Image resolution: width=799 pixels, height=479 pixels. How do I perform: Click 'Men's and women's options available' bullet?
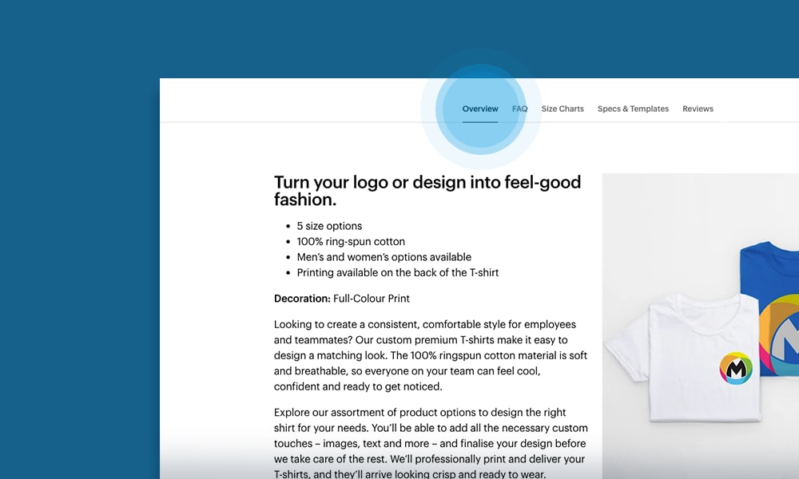click(x=384, y=257)
